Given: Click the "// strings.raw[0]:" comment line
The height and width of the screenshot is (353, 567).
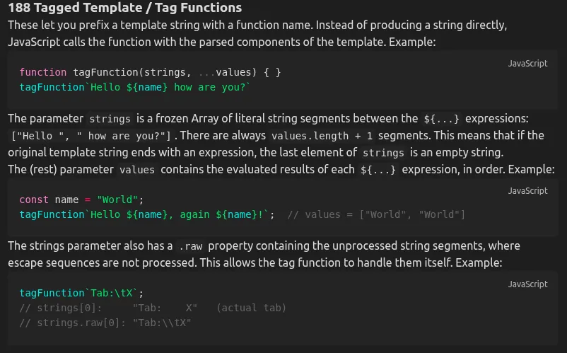Looking at the screenshot, I should pos(105,323).
